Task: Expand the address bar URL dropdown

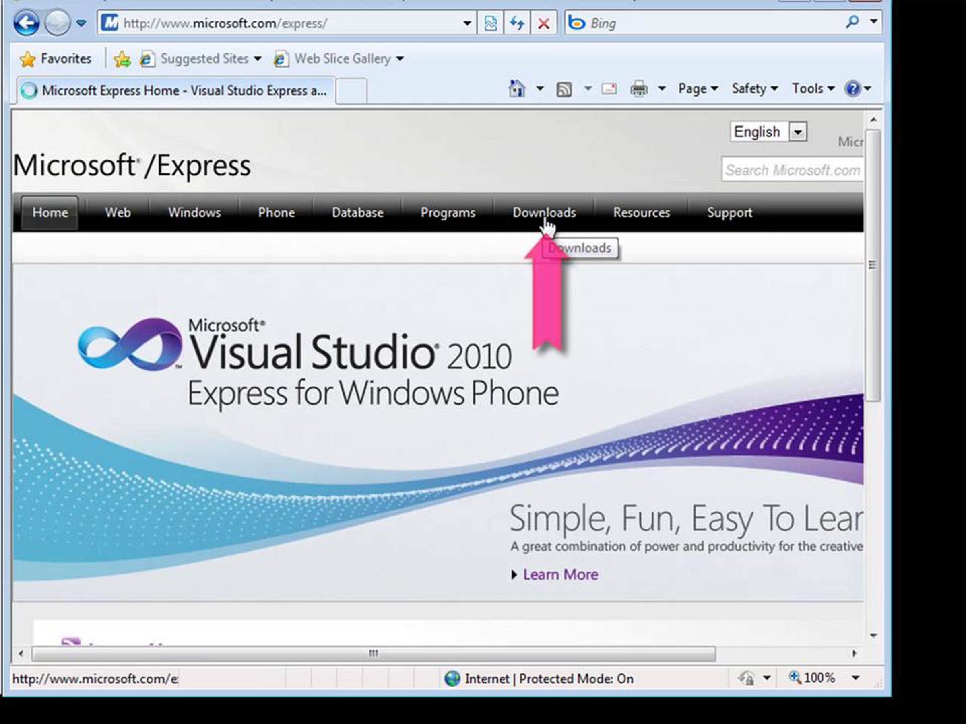Action: (x=467, y=23)
